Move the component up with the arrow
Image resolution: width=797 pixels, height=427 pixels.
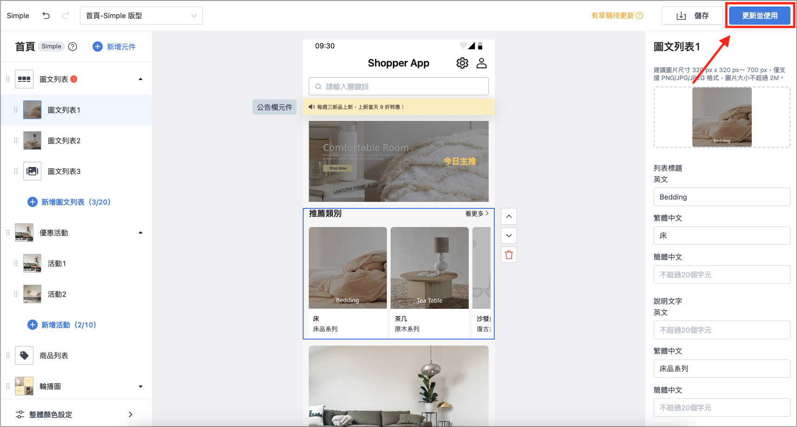[x=509, y=216]
